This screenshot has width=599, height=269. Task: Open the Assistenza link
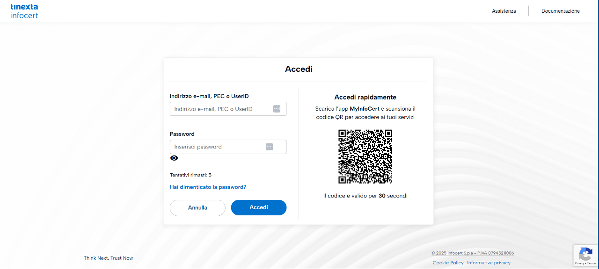pos(504,11)
